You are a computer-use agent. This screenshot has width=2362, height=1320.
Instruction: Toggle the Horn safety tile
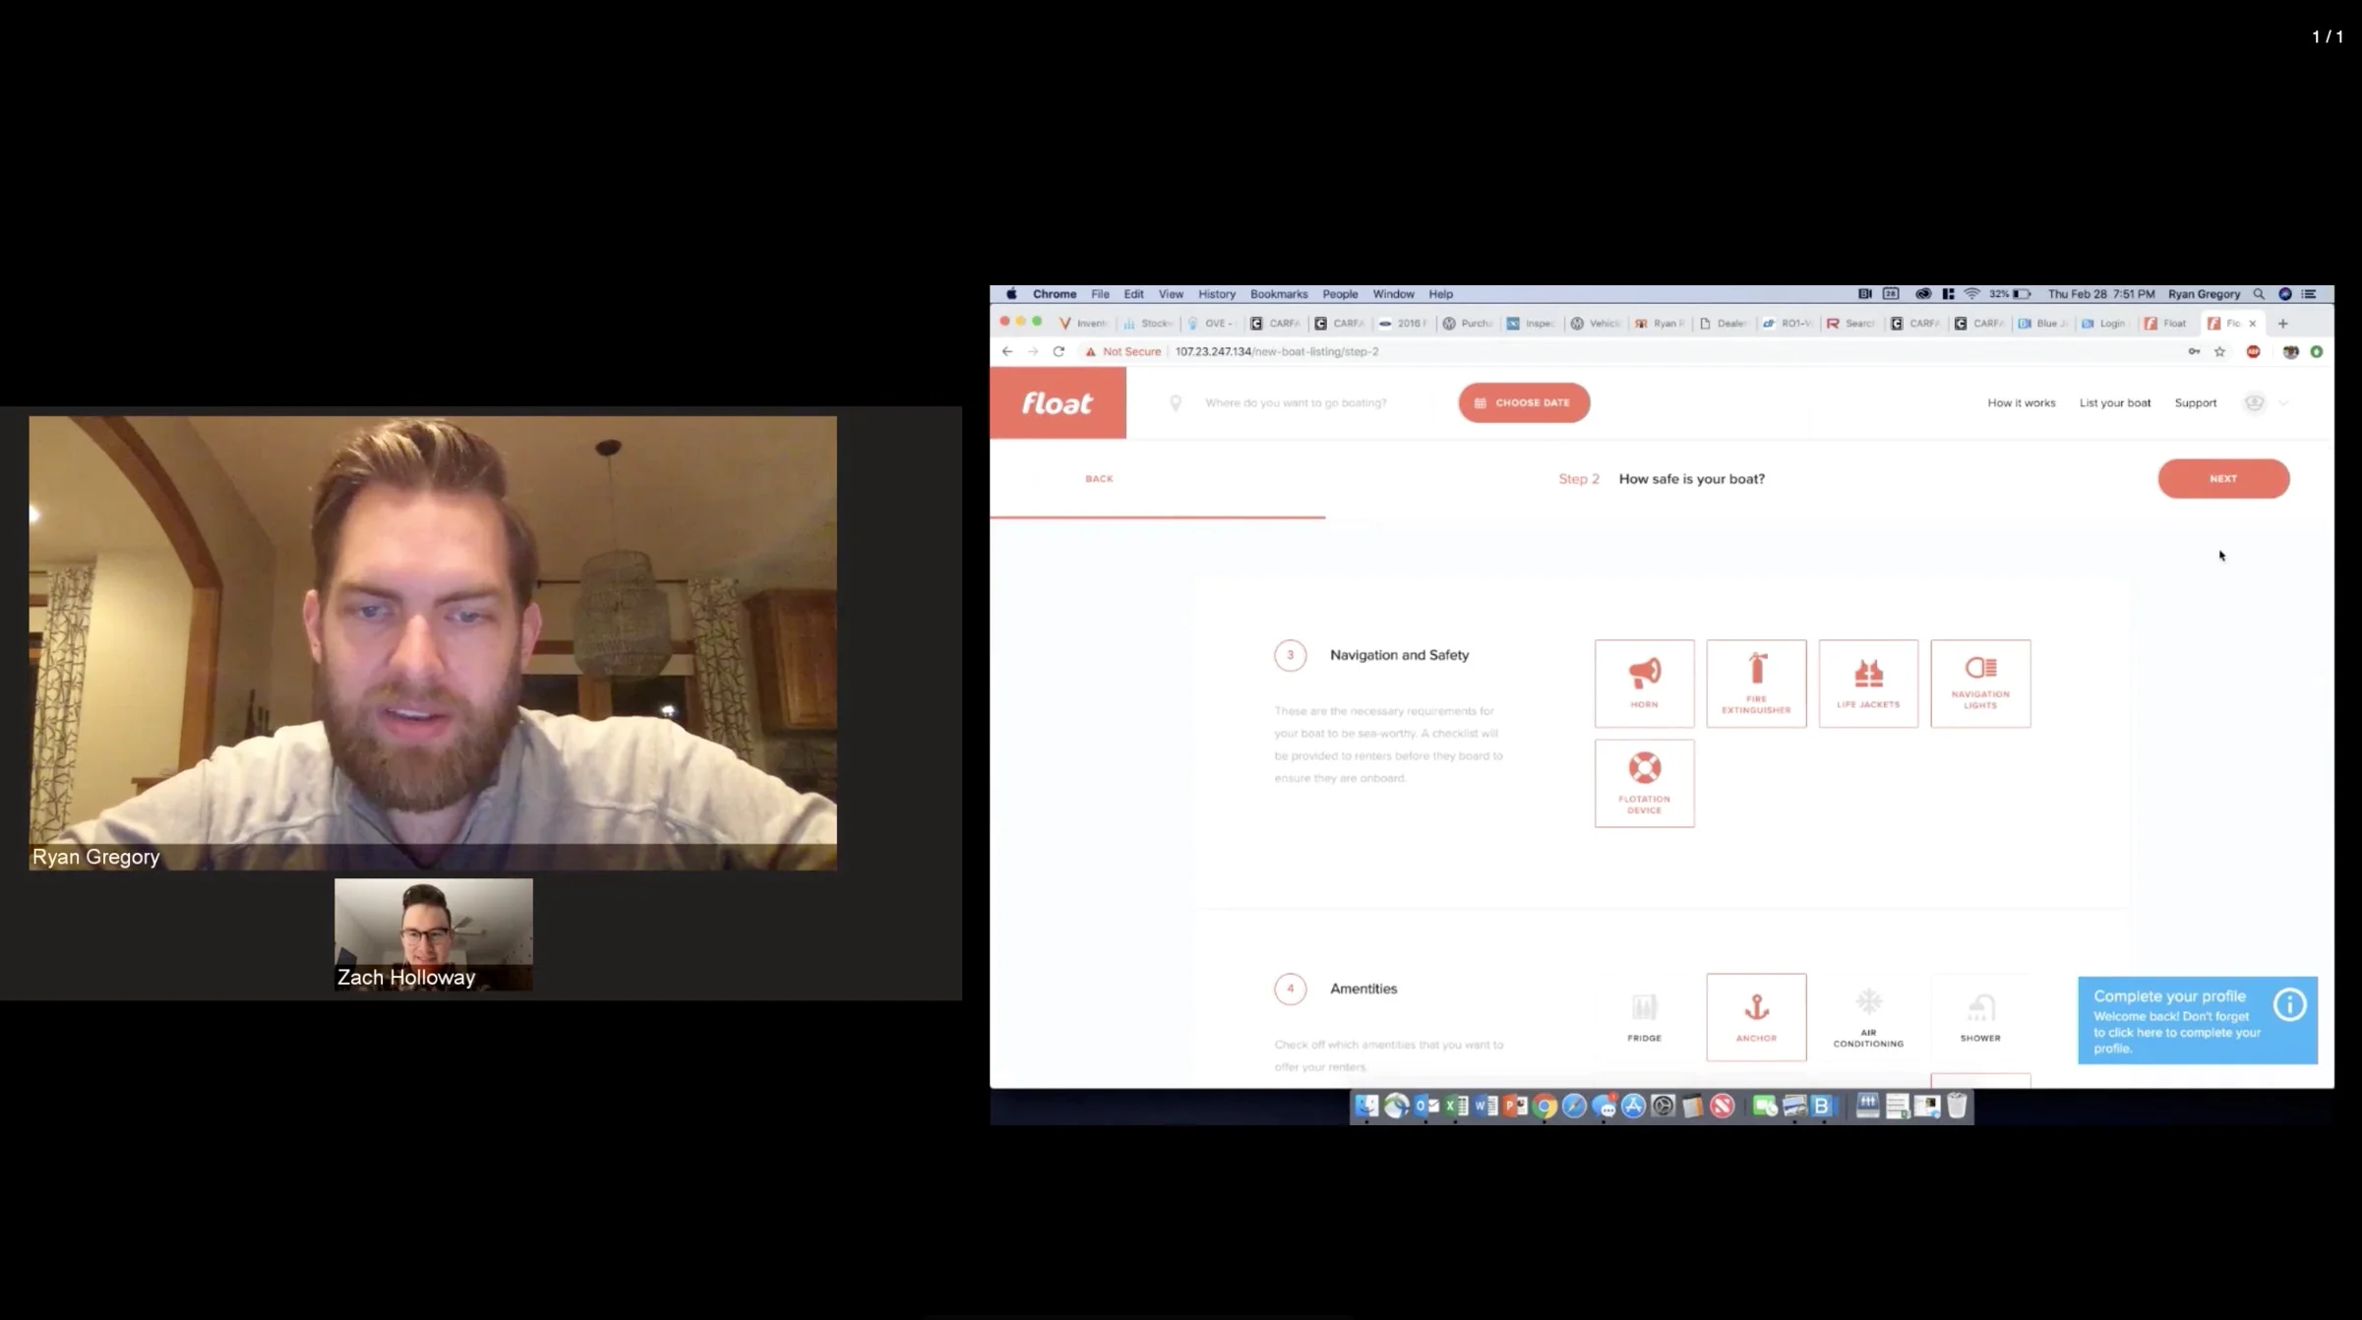(1644, 683)
